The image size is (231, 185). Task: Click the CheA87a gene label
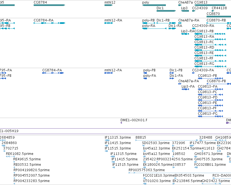tap(185, 2)
